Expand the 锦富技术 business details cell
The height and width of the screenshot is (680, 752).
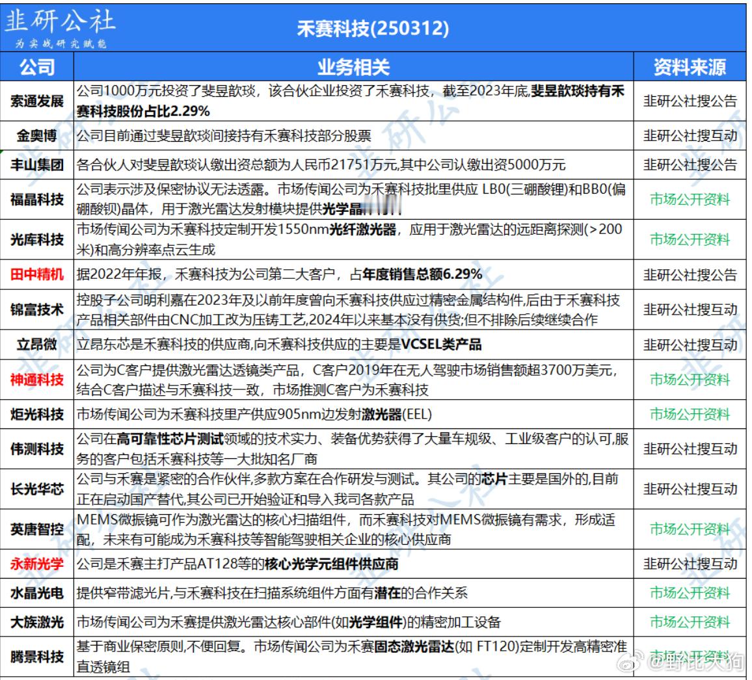click(x=353, y=311)
